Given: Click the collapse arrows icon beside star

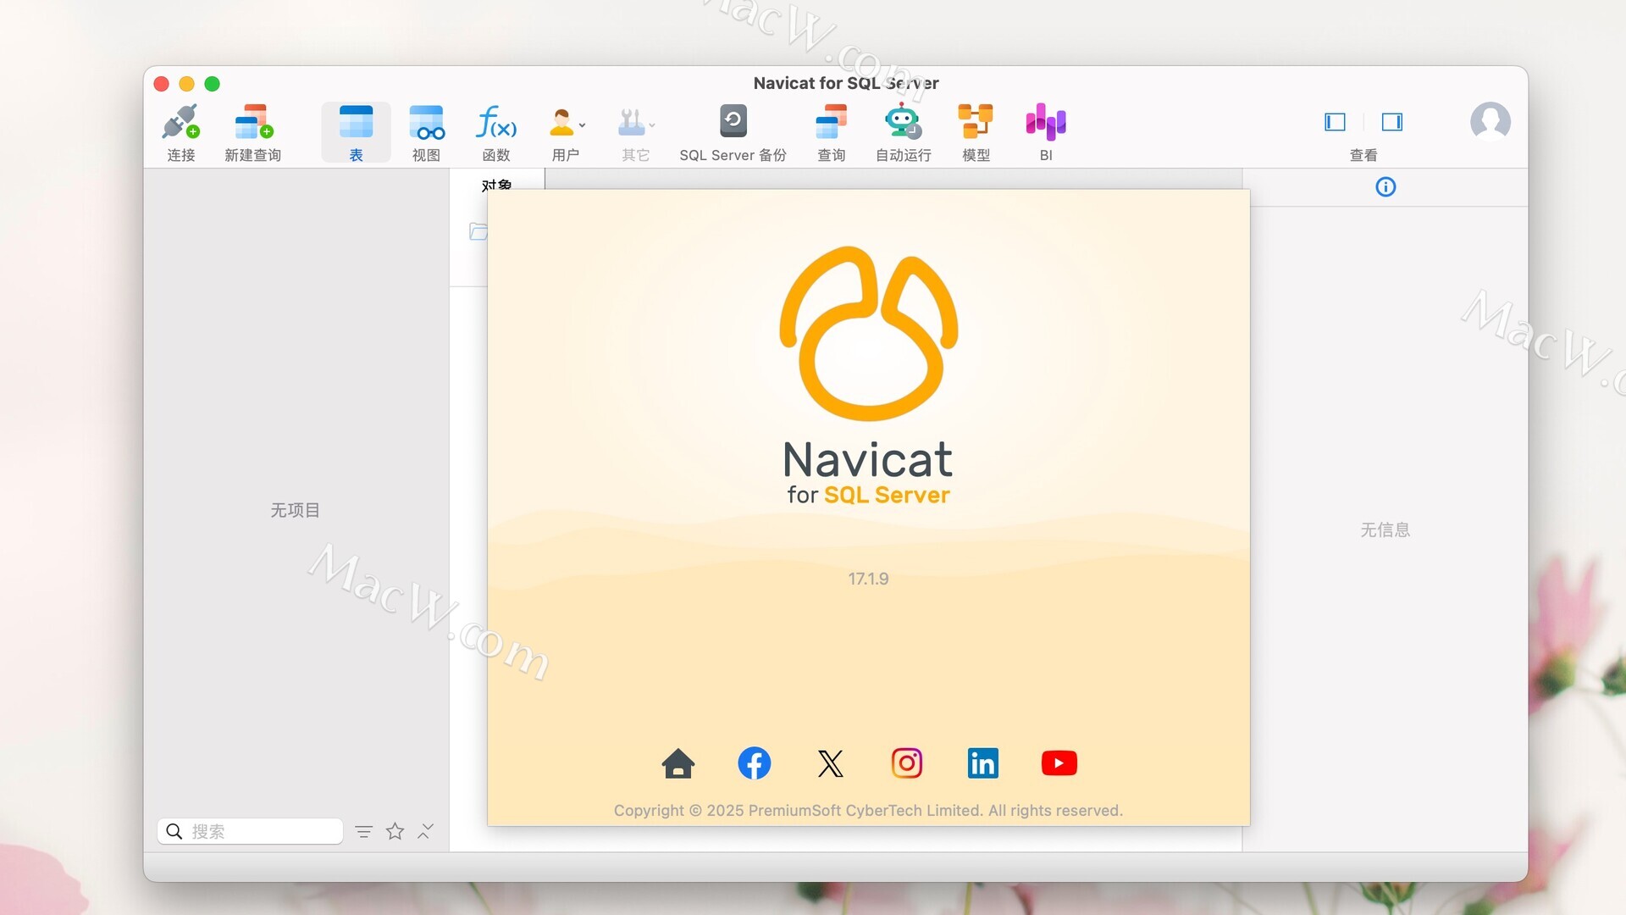Looking at the screenshot, I should point(425,831).
